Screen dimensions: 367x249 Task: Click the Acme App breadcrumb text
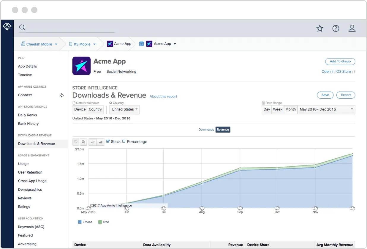(x=123, y=44)
